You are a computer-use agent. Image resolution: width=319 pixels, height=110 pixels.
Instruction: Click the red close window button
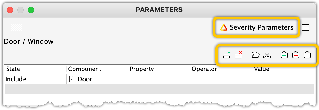(10, 10)
